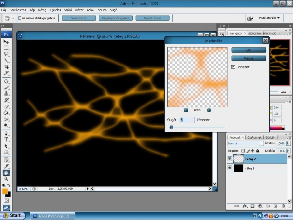Reset to default black and white colors
Image resolution: width=293 pixels, height=220 pixels.
[x=4, y=185]
